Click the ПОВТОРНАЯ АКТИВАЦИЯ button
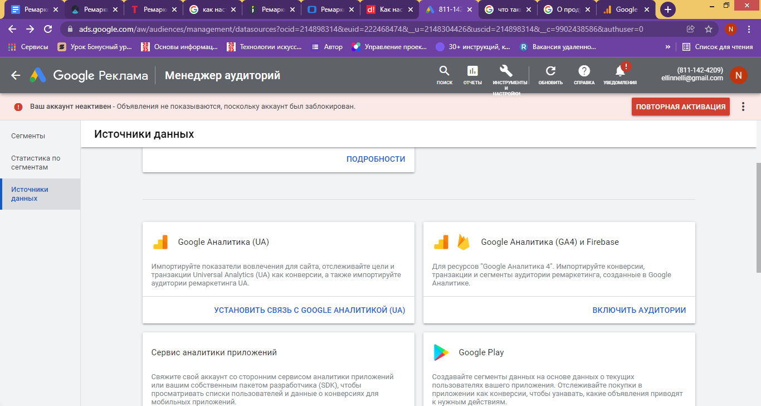 (x=681, y=107)
